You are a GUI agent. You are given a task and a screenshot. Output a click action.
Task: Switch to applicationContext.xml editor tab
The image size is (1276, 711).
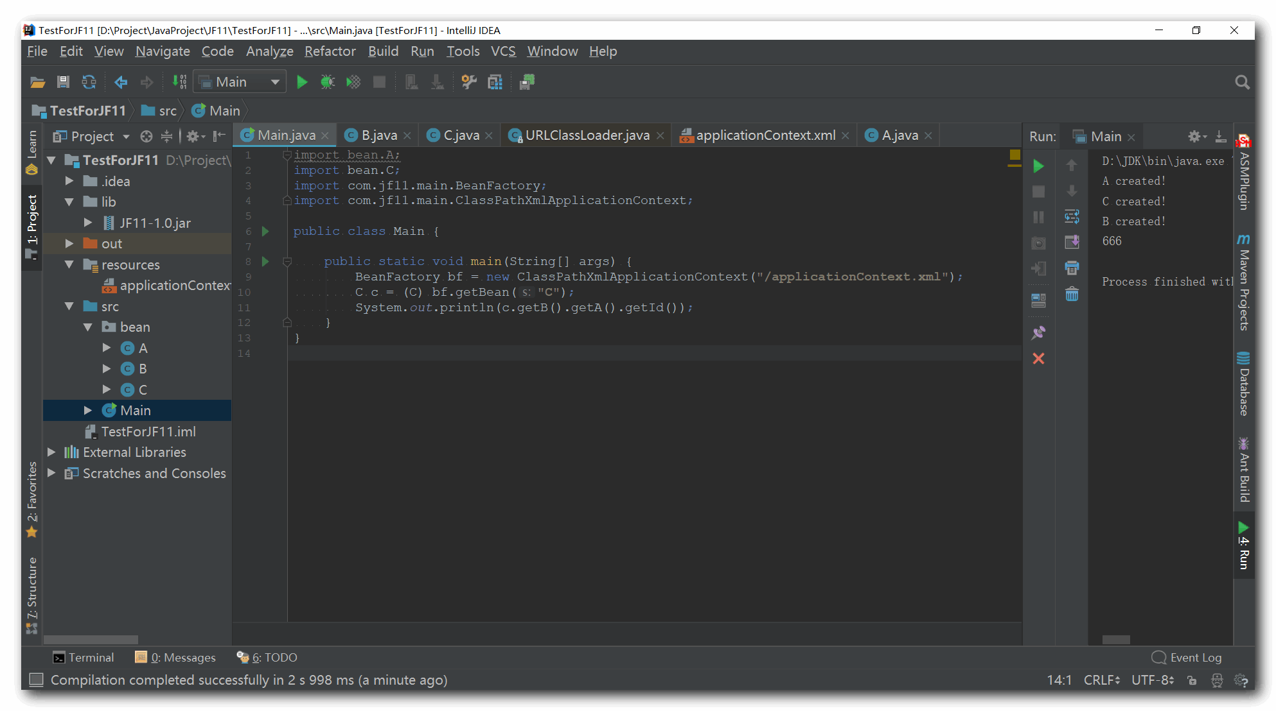(765, 135)
